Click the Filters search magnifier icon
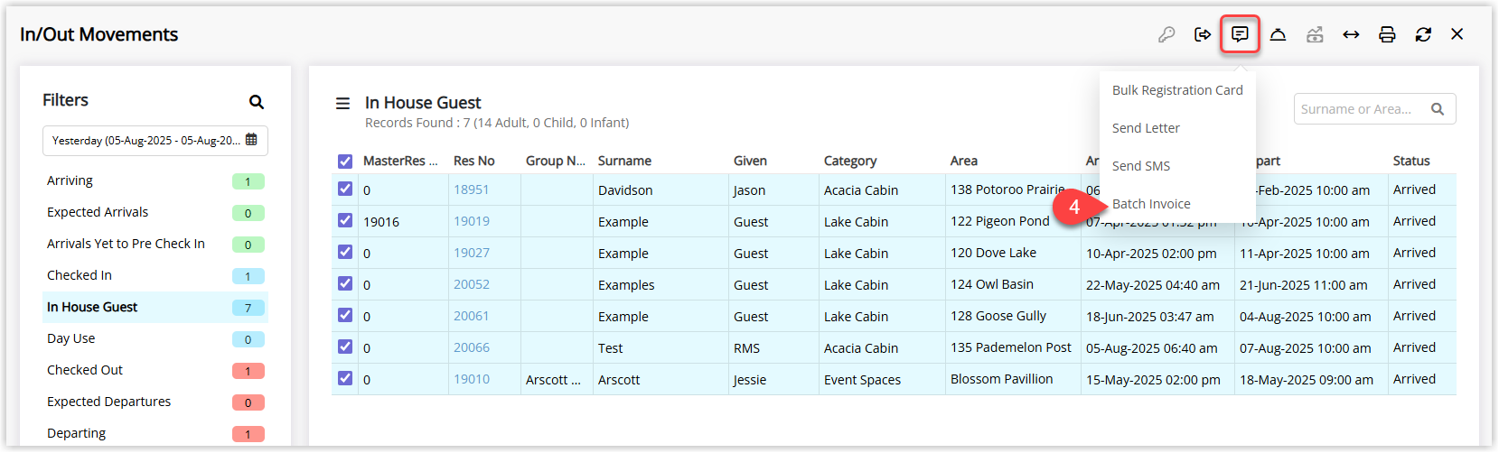 (257, 102)
